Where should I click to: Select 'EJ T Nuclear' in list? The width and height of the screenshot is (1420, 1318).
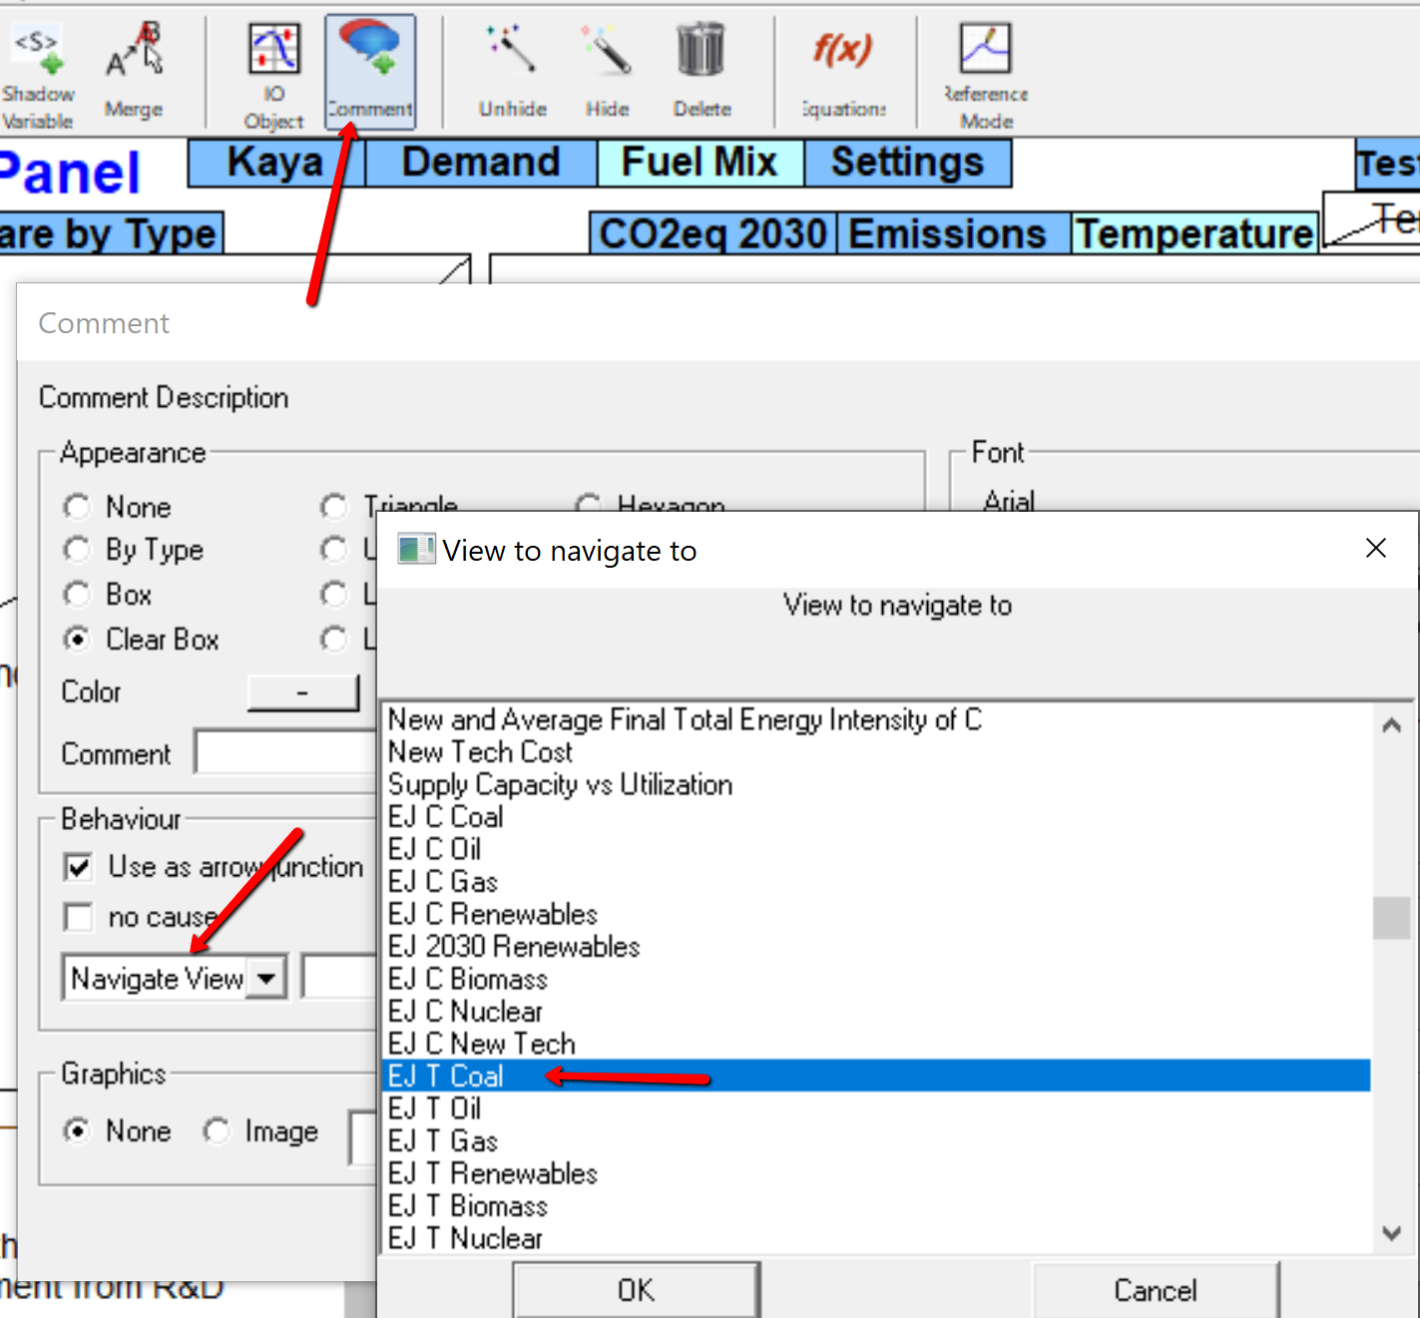(x=877, y=1238)
